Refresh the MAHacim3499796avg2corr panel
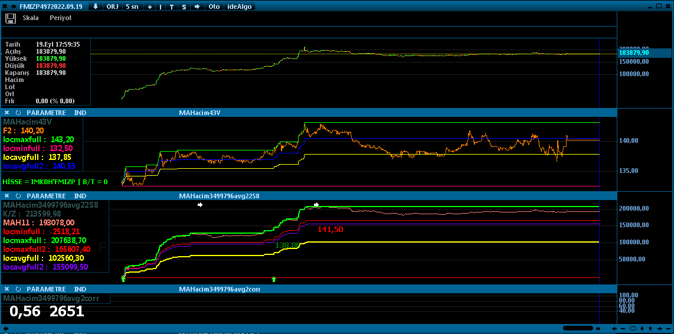This screenshot has width=674, height=334. tap(18, 289)
